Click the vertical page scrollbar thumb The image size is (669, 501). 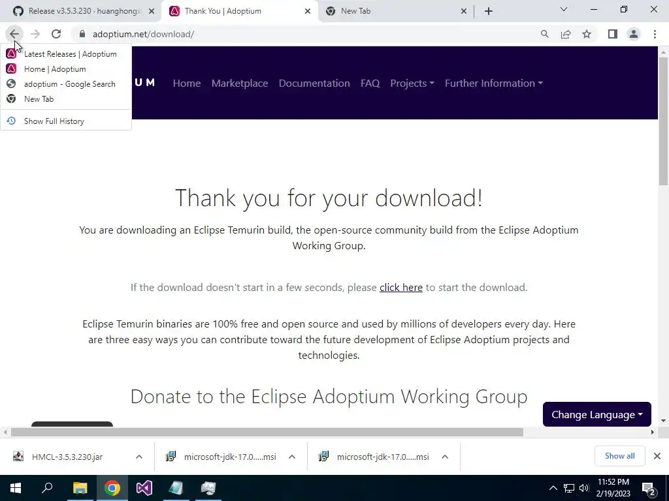(x=663, y=121)
